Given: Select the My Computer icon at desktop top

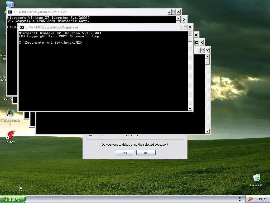Looking at the screenshot, I should [10, 4].
